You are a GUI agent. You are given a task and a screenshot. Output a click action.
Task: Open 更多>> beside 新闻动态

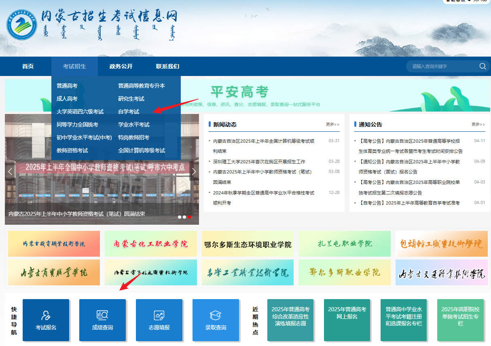click(x=332, y=124)
